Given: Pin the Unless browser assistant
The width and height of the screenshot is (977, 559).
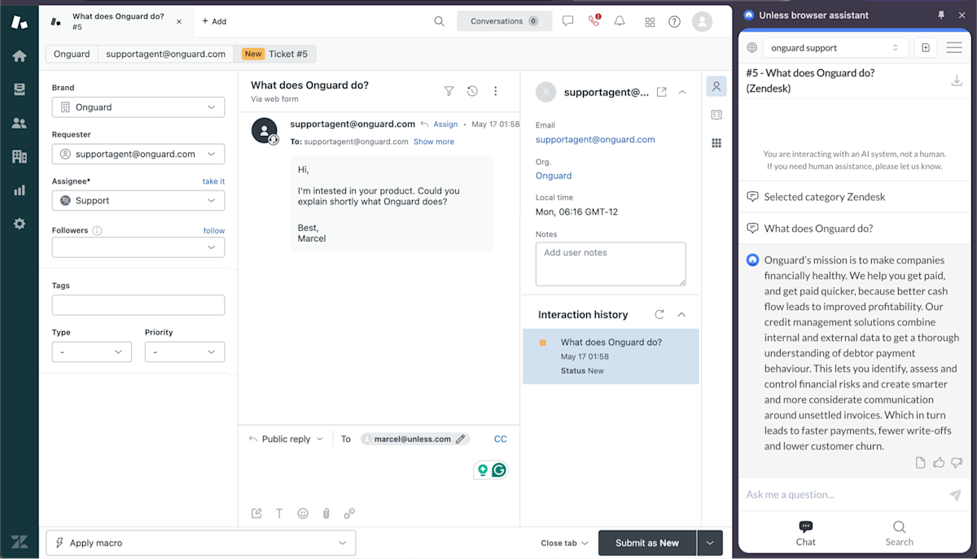Looking at the screenshot, I should 942,15.
